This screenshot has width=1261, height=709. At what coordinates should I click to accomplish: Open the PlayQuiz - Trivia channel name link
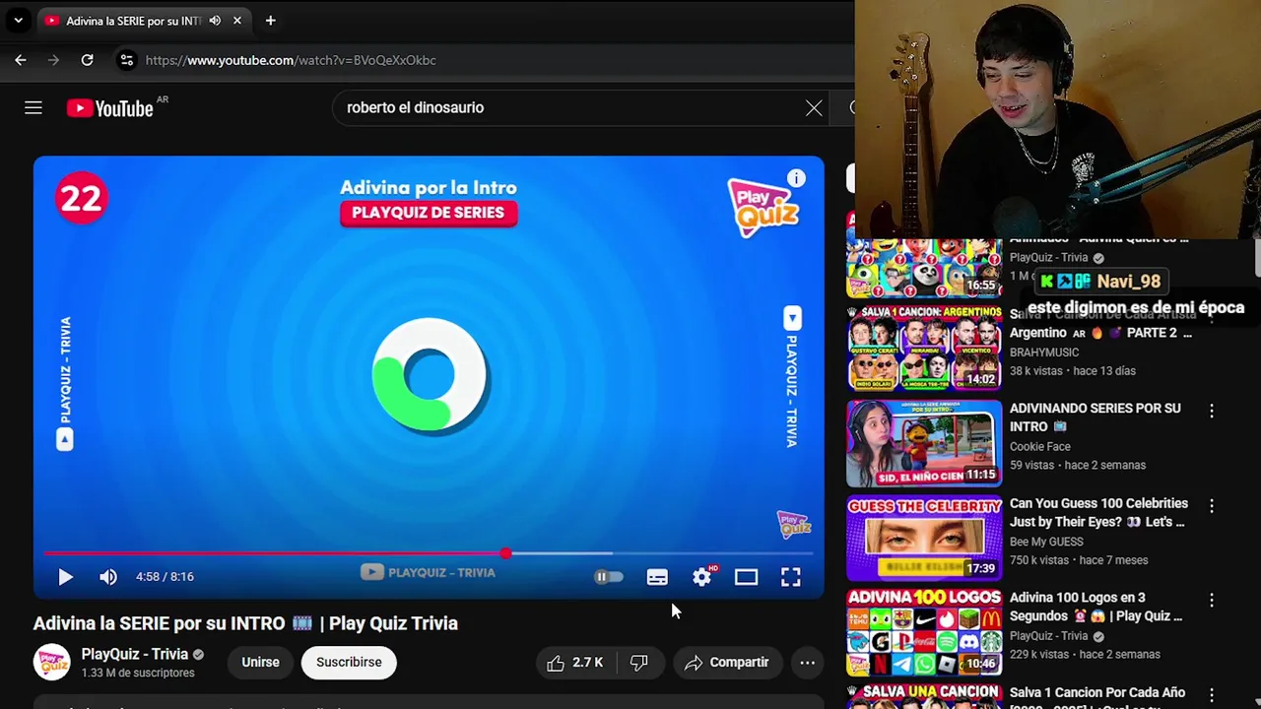tap(135, 654)
